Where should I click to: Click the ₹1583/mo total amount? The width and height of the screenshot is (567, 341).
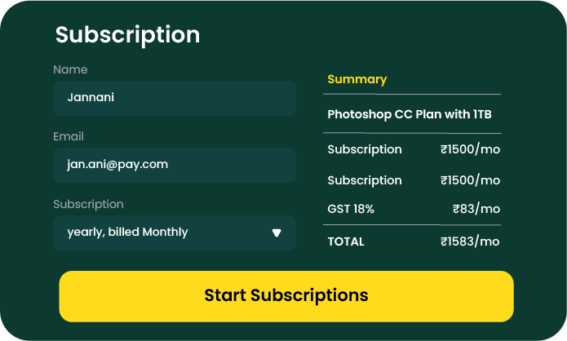pos(470,241)
